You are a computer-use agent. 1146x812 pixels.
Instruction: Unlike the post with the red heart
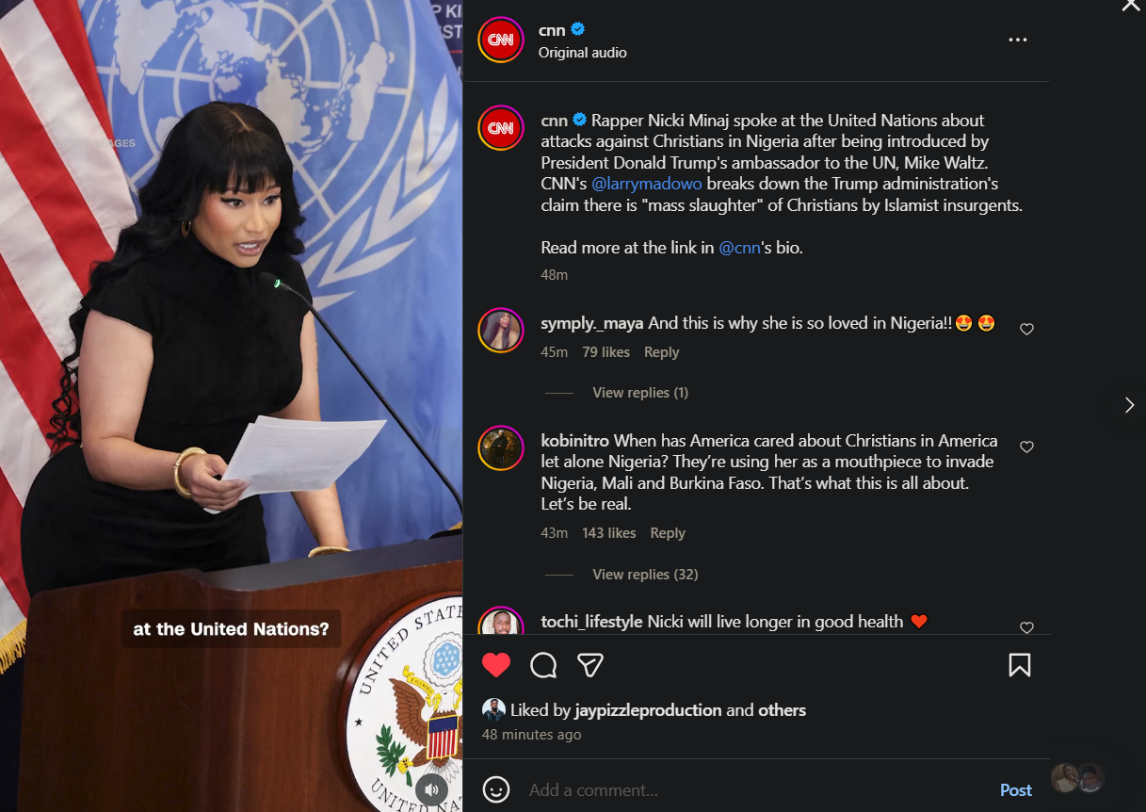tap(496, 665)
